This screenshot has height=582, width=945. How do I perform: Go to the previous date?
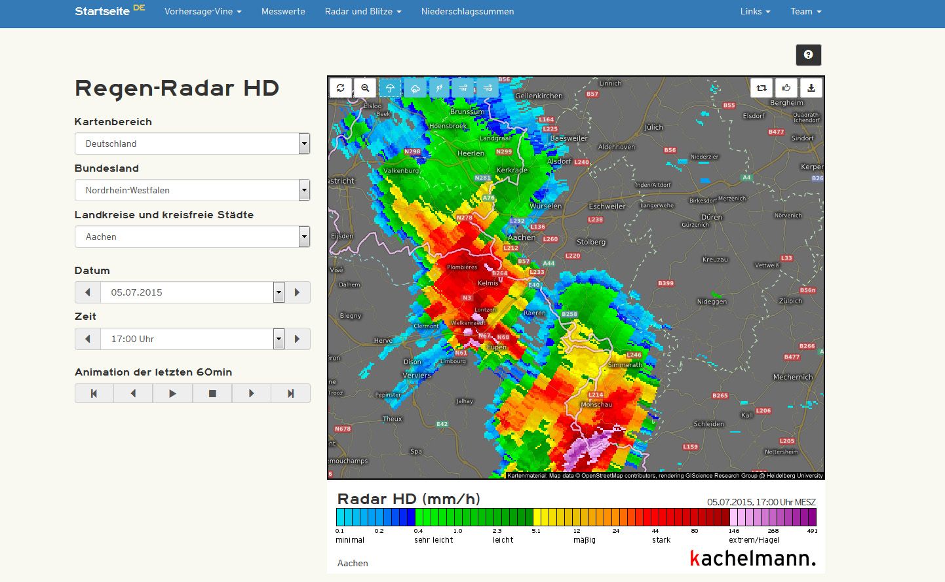[x=88, y=292]
